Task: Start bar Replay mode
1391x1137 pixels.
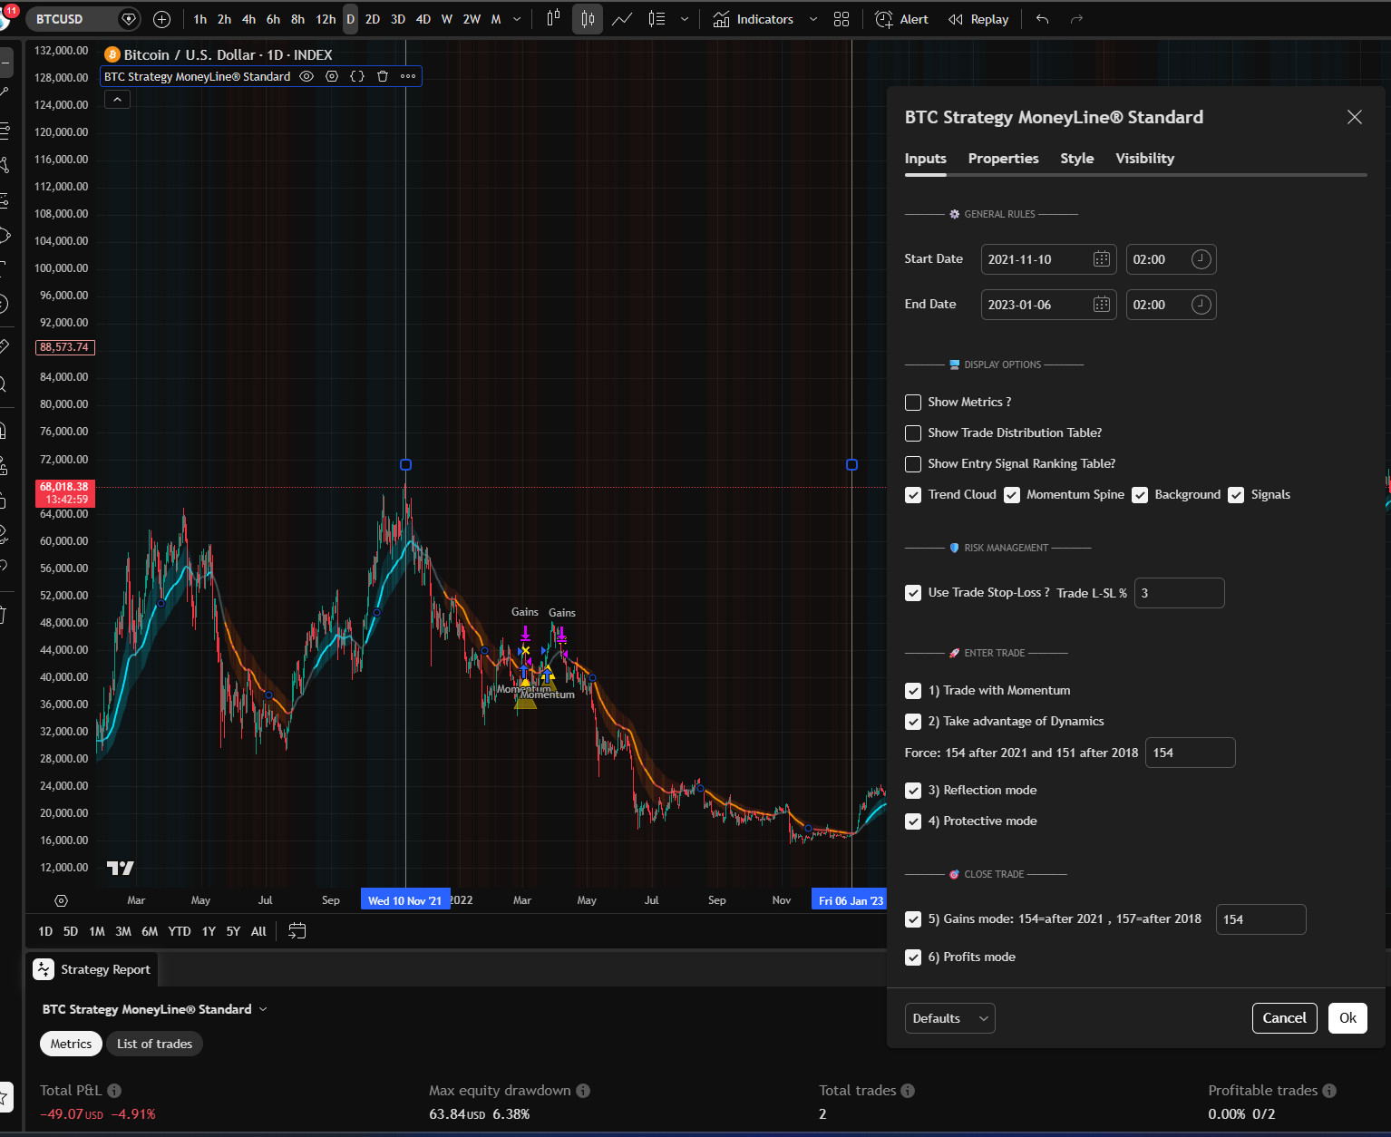Action: coord(978,19)
